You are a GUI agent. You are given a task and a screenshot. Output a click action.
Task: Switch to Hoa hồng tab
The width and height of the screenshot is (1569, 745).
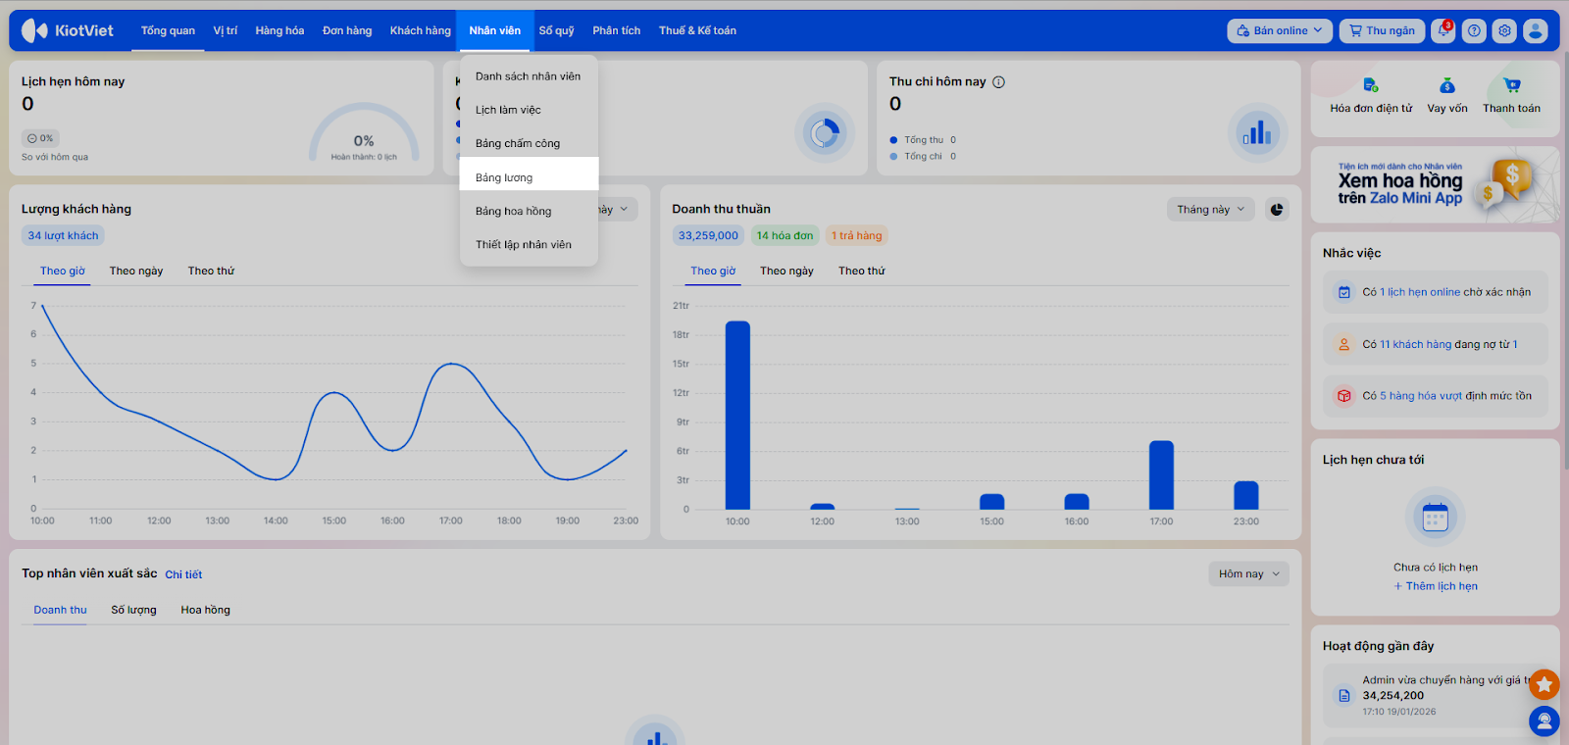pyautogui.click(x=205, y=610)
